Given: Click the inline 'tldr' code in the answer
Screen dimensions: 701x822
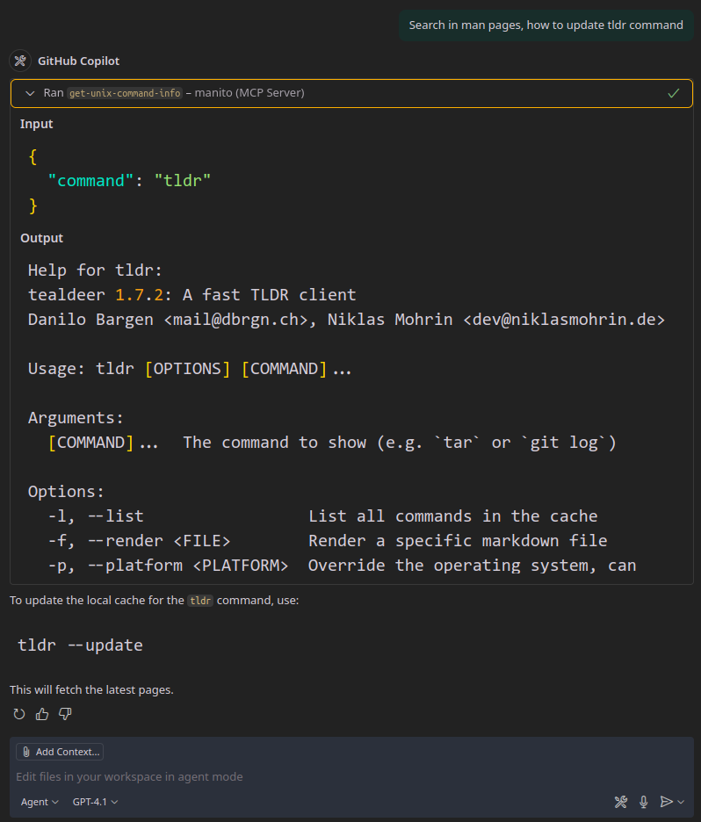Looking at the screenshot, I should [200, 601].
